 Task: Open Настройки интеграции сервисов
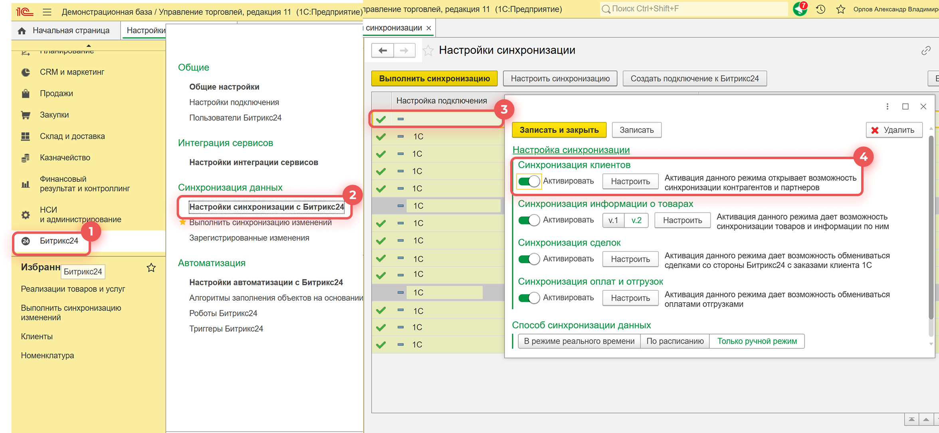pyautogui.click(x=254, y=163)
